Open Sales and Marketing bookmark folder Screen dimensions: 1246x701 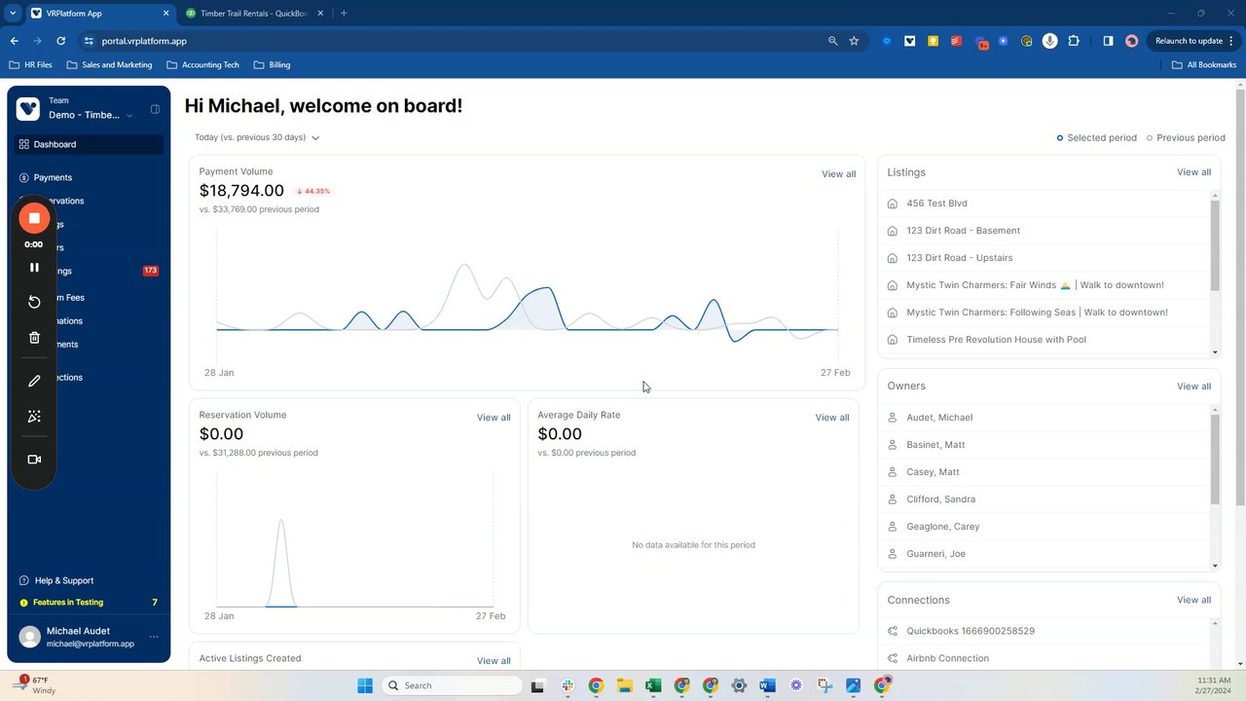point(109,65)
